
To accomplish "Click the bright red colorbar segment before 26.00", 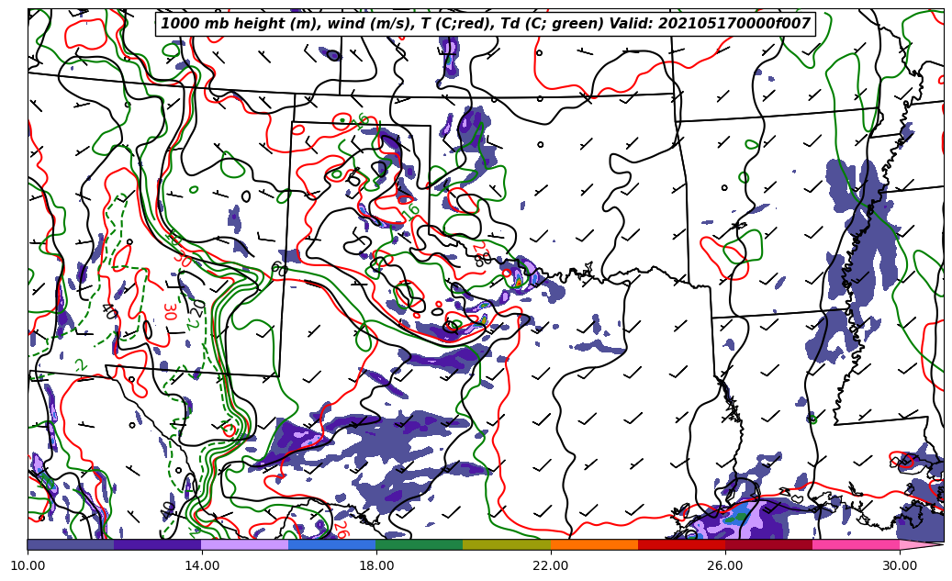I will pos(681,544).
